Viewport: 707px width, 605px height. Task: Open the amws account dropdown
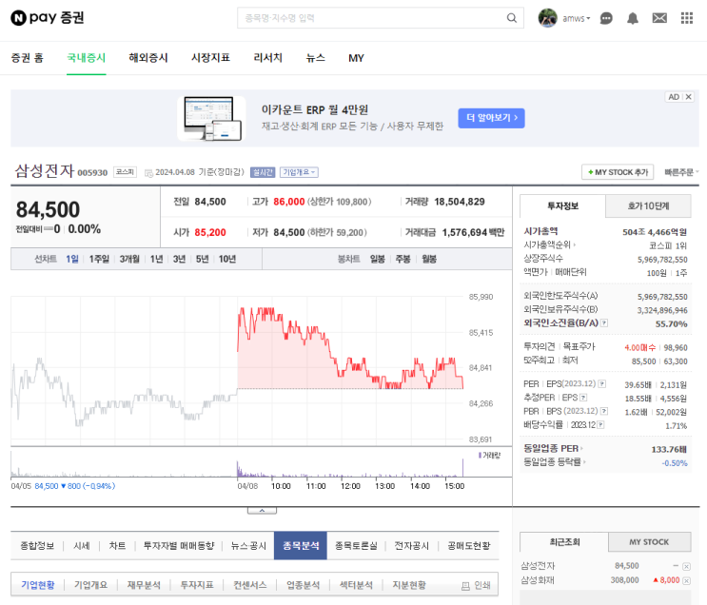[x=577, y=18]
